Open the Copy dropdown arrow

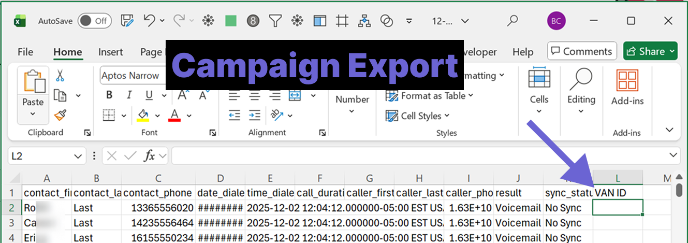78,95
